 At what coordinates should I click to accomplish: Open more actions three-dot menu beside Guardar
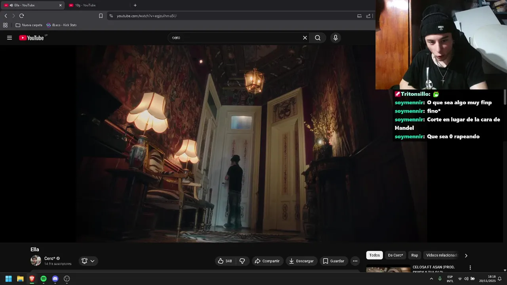[355, 261]
